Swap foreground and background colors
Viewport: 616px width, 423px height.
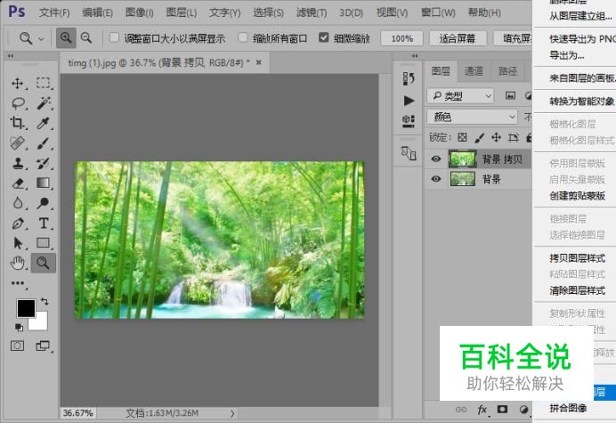[45, 302]
